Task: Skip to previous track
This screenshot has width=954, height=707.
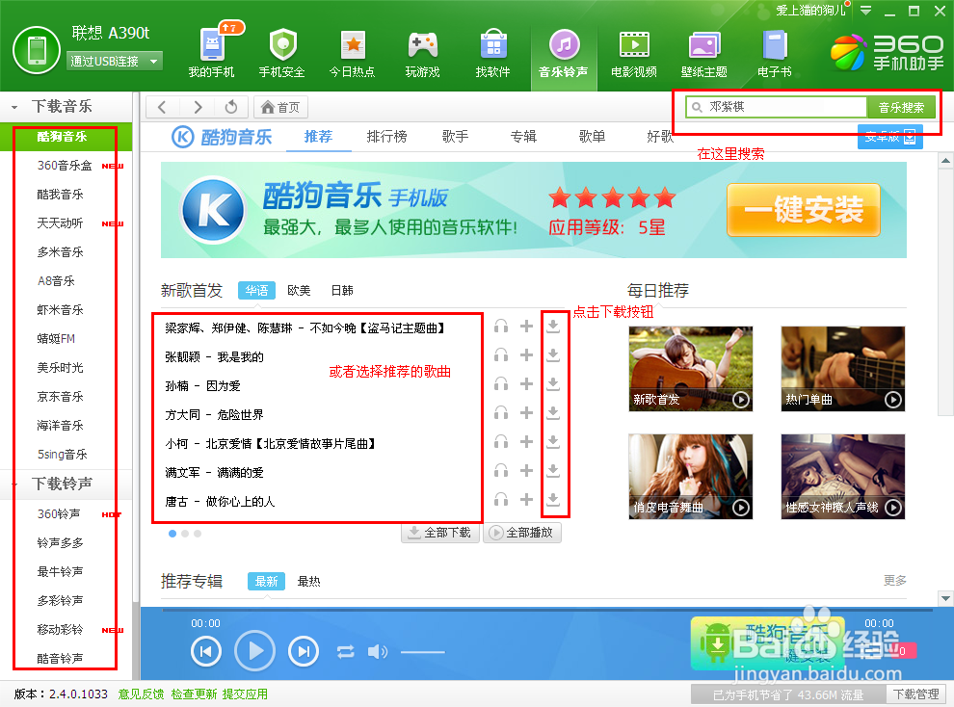Action: [x=205, y=652]
